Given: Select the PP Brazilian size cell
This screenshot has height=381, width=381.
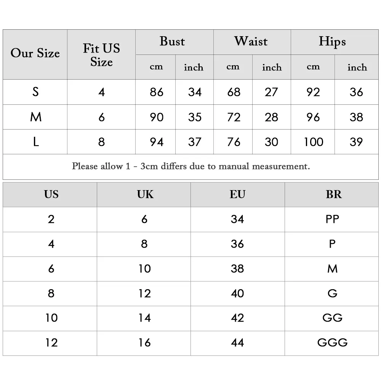Looking at the screenshot, I should 332,219.
